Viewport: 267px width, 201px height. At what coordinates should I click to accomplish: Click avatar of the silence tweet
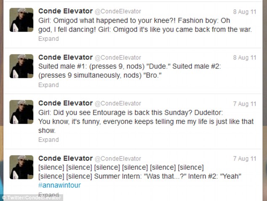pyautogui.click(x=21, y=167)
